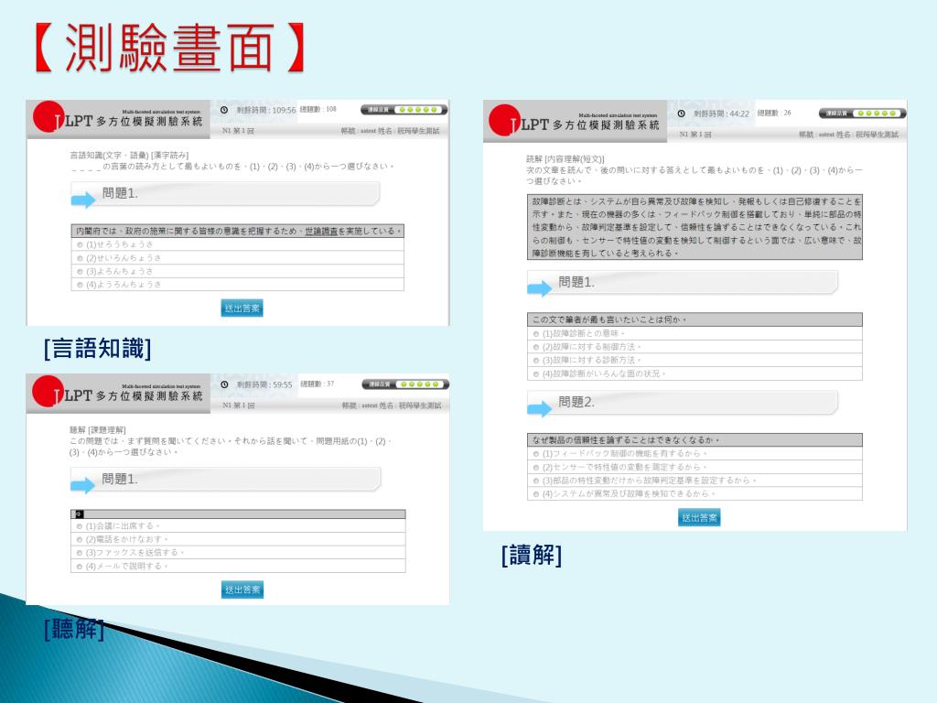
Task: Click 'N1 第1回' label in 言語知識 panel
Action: coord(238,131)
